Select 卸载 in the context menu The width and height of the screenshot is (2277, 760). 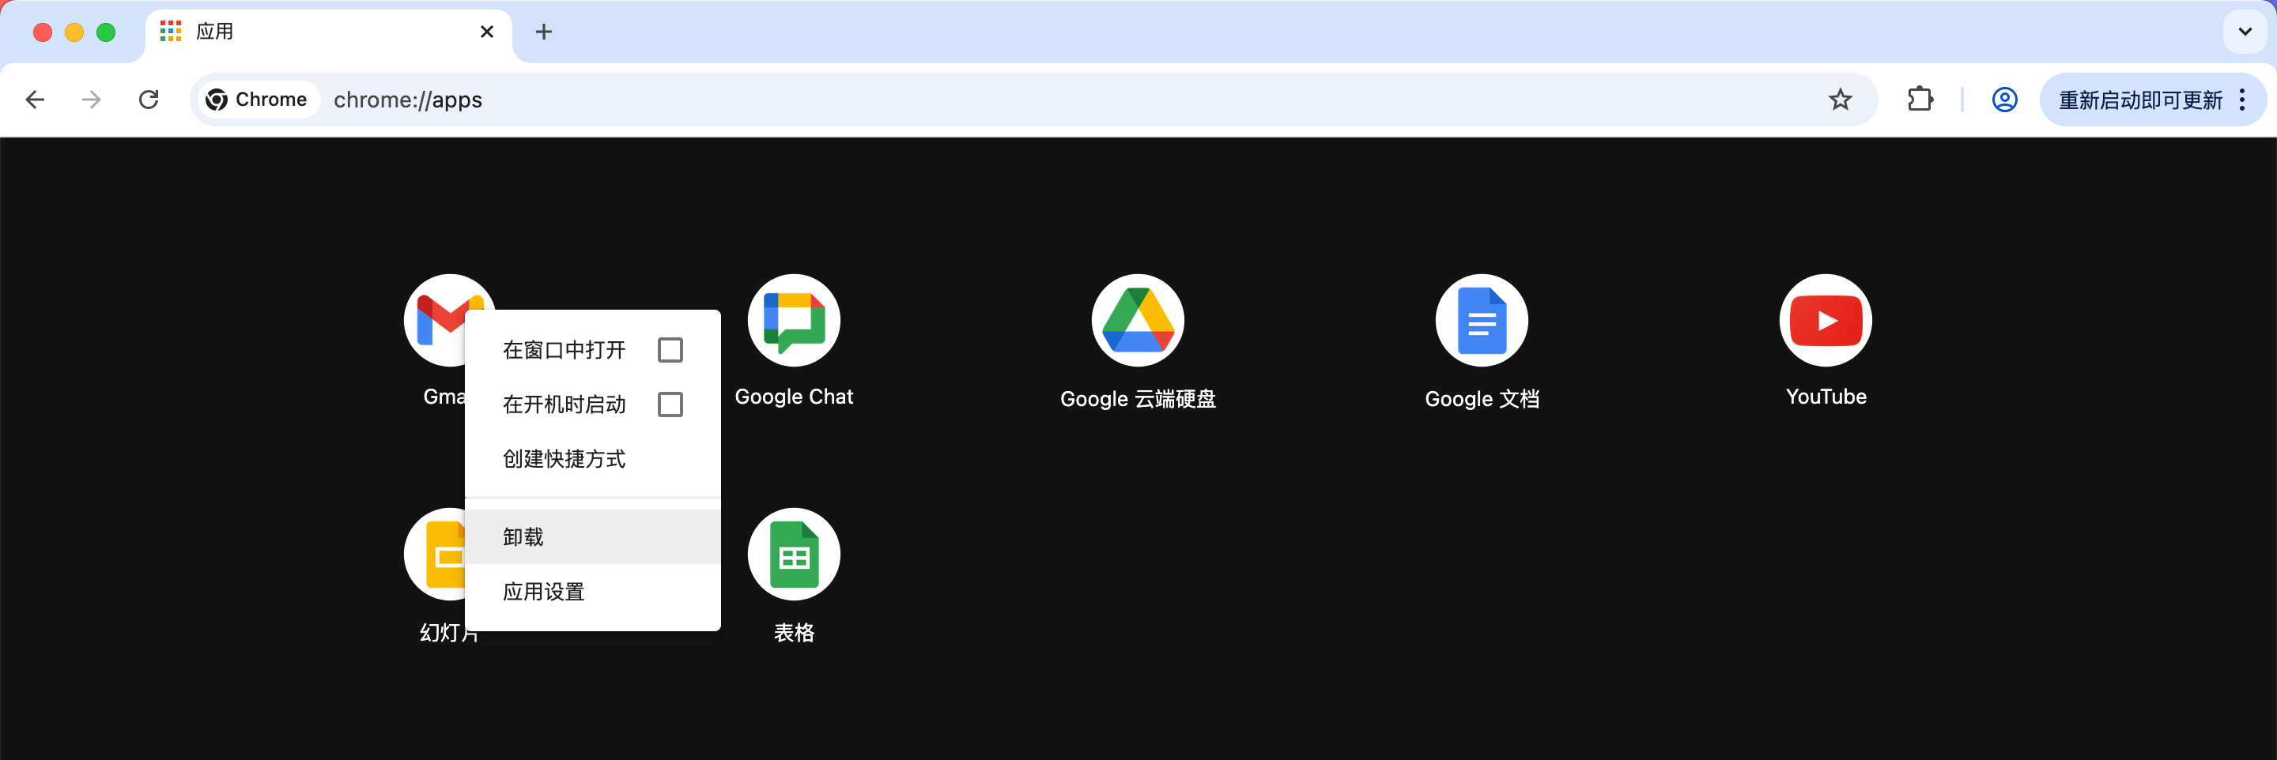pyautogui.click(x=592, y=536)
